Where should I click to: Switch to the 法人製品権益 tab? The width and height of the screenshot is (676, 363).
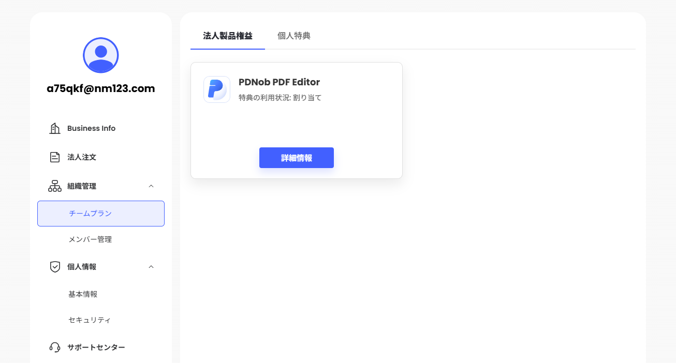click(228, 36)
